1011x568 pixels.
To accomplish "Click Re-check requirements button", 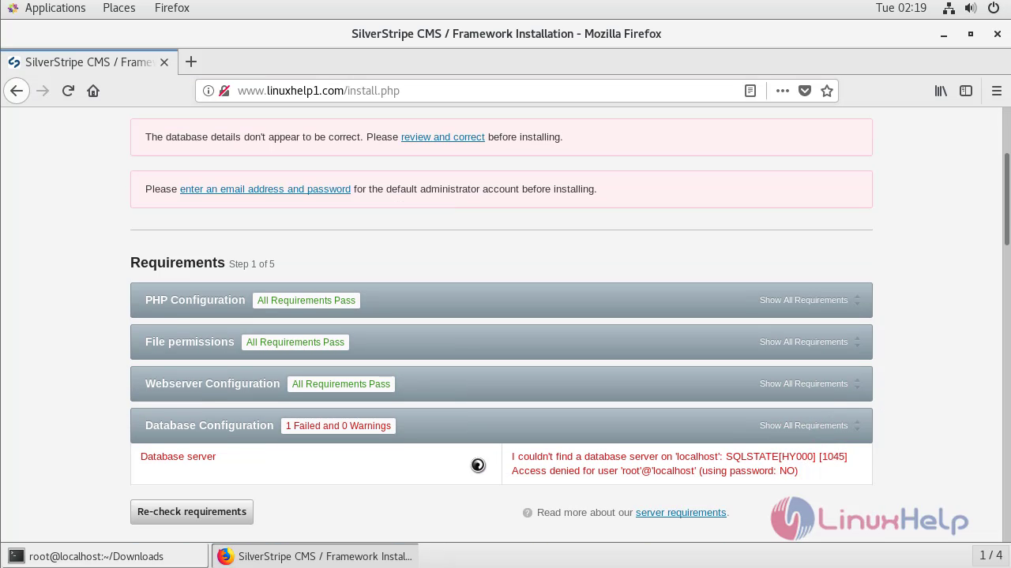I will (x=192, y=512).
